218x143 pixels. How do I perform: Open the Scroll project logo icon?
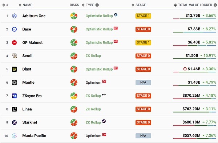14,56
